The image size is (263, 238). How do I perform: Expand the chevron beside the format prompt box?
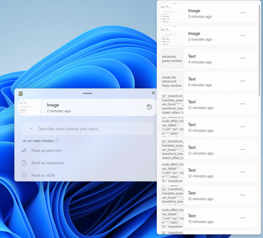tap(31, 129)
